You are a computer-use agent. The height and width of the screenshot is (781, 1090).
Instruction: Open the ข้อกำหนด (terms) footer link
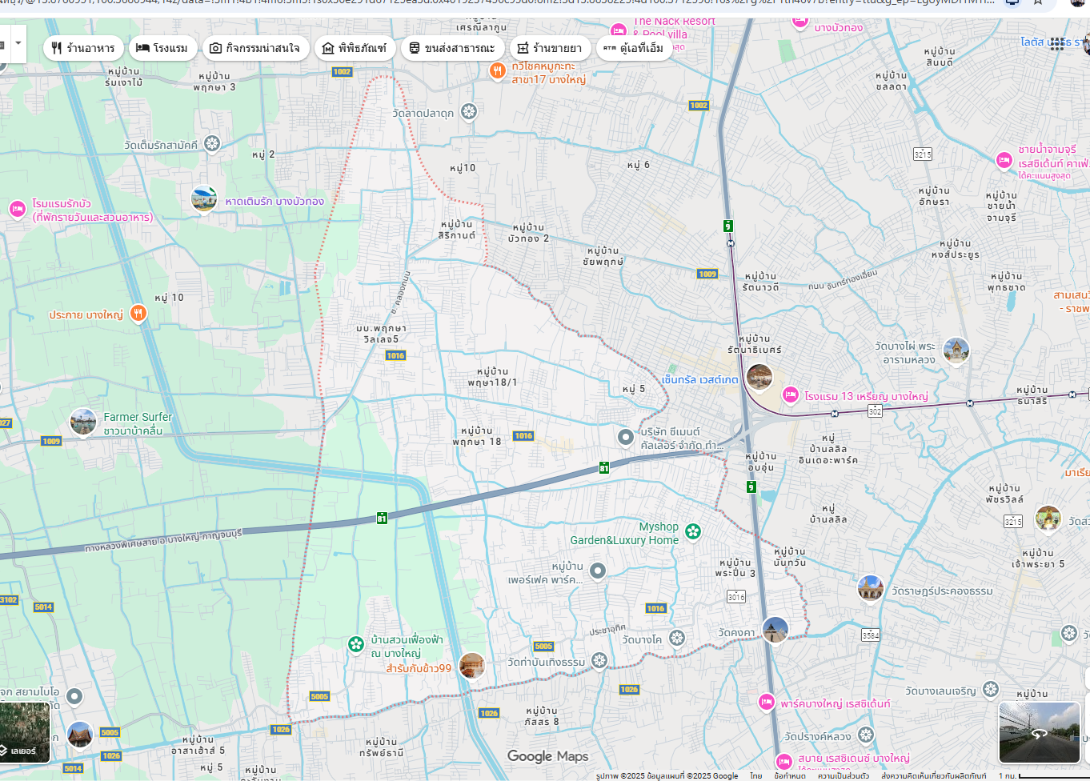(789, 775)
